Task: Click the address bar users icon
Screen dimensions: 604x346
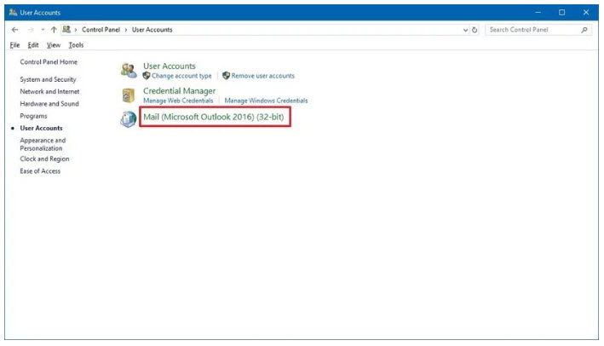Action: [66, 29]
